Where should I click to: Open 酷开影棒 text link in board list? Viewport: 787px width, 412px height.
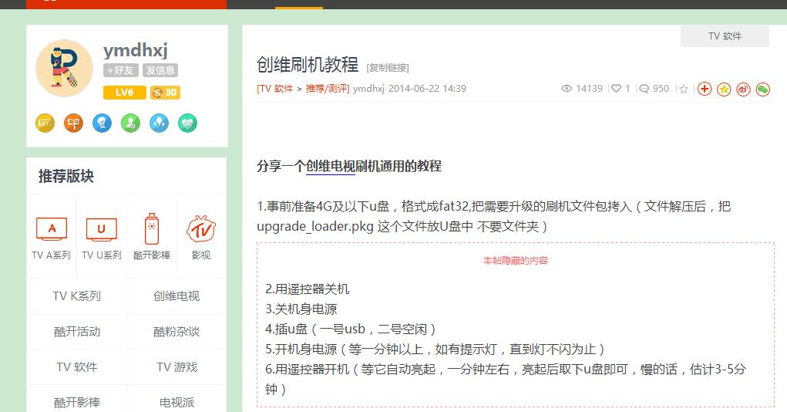point(77,403)
